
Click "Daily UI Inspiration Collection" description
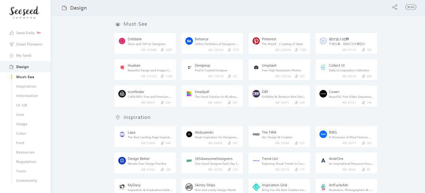click(x=349, y=70)
